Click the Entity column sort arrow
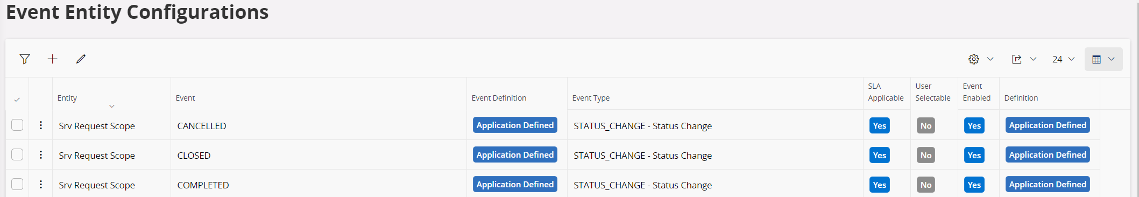The image size is (1139, 197). coord(112,106)
